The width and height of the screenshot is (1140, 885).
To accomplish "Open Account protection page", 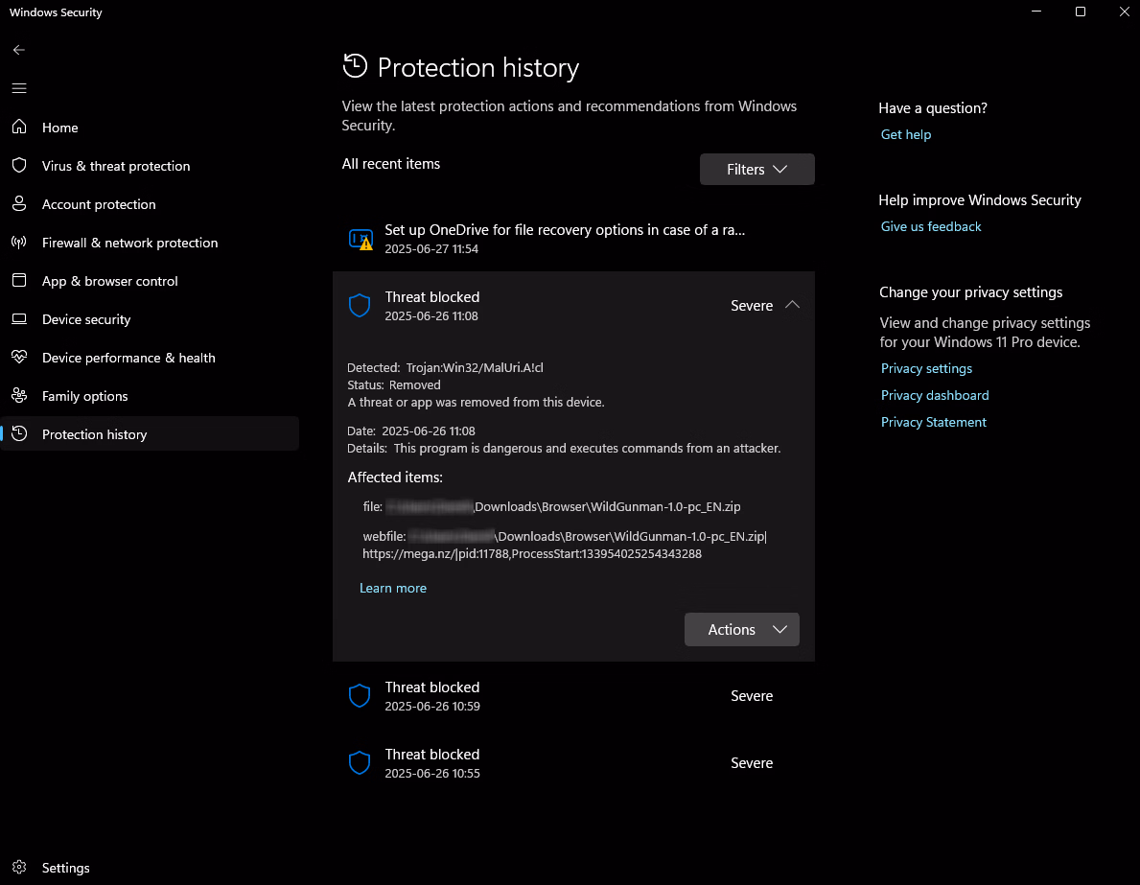I will [149, 204].
